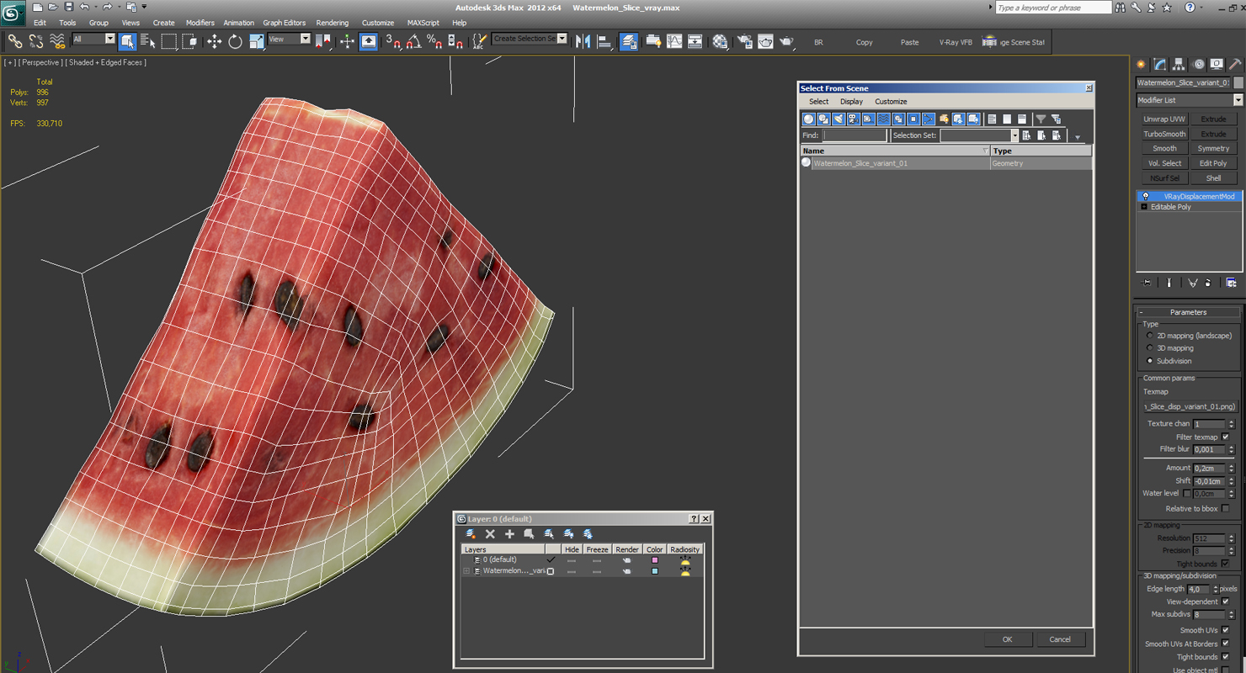
Task: Toggle Smooth UVs checkbox
Action: coord(1225,630)
